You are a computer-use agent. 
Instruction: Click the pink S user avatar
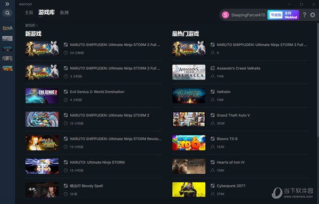(x=225, y=15)
